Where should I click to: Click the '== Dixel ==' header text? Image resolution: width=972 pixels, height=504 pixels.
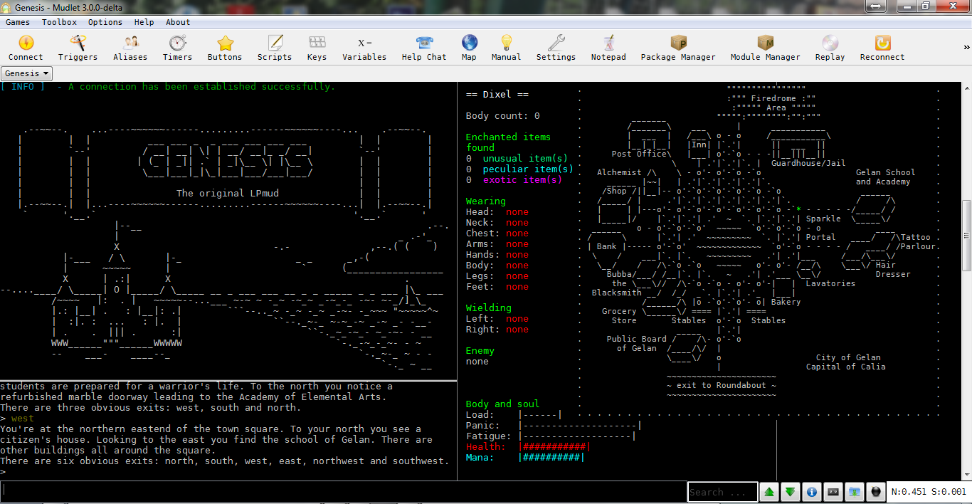(x=497, y=94)
